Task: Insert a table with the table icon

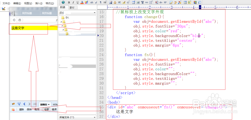Action: pos(134,2)
